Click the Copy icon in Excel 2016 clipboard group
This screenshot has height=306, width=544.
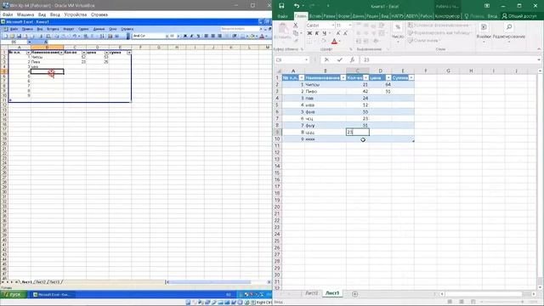click(x=296, y=33)
